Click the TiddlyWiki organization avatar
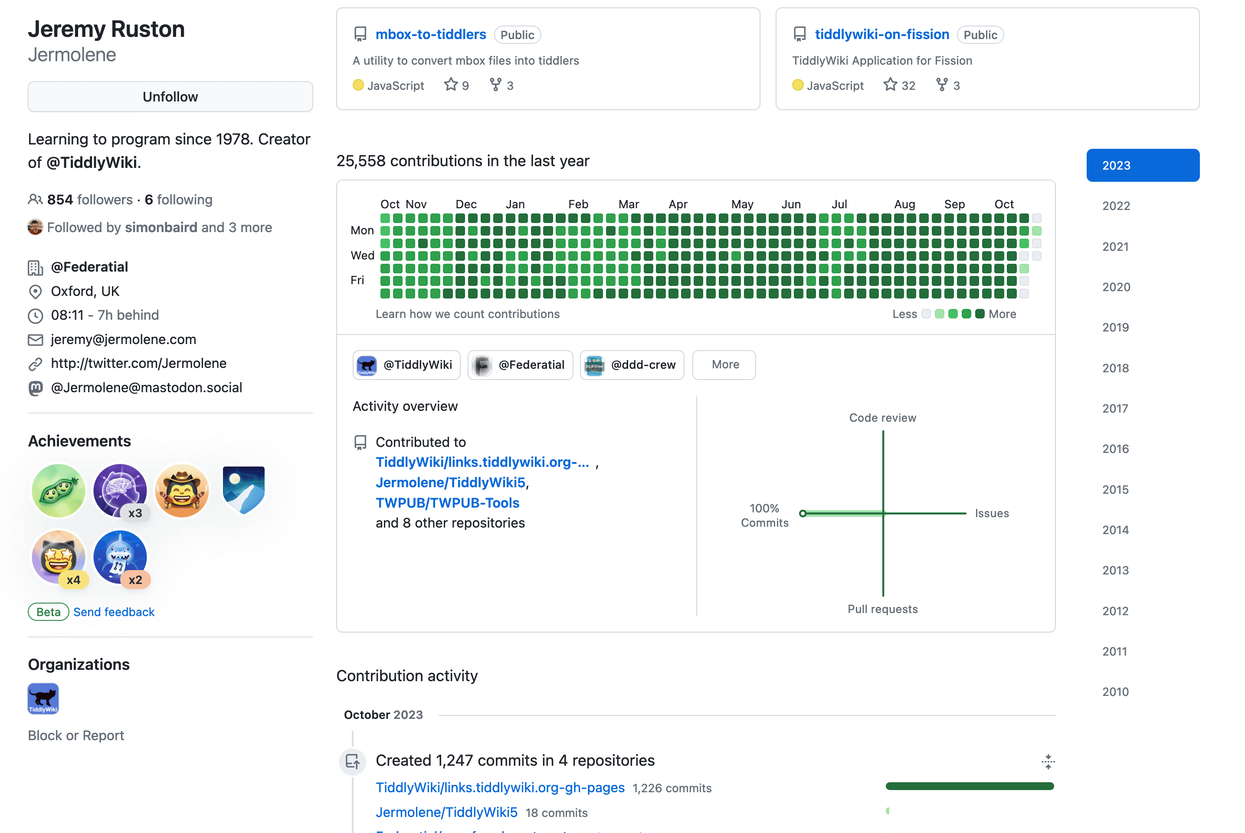This screenshot has width=1245, height=833. pyautogui.click(x=43, y=698)
